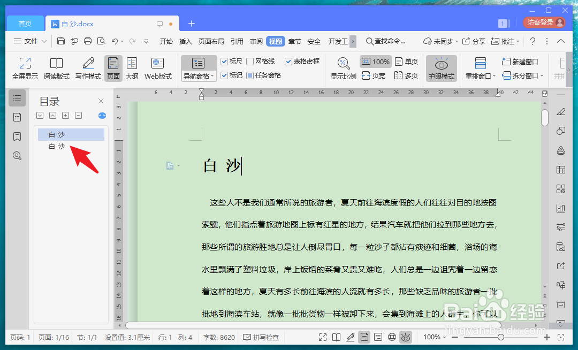Click the Redo arrow icon
The image size is (578, 350).
(x=133, y=41)
